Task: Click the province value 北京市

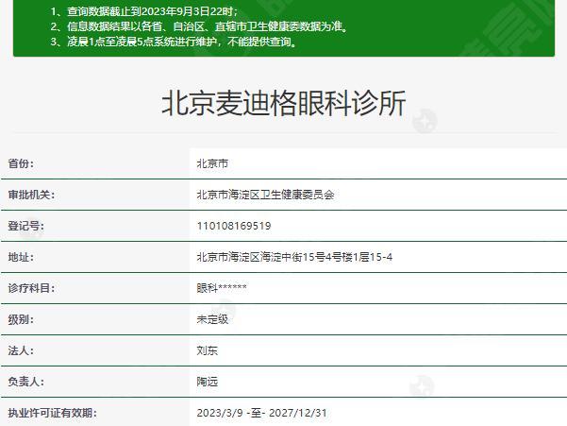Action: point(212,163)
